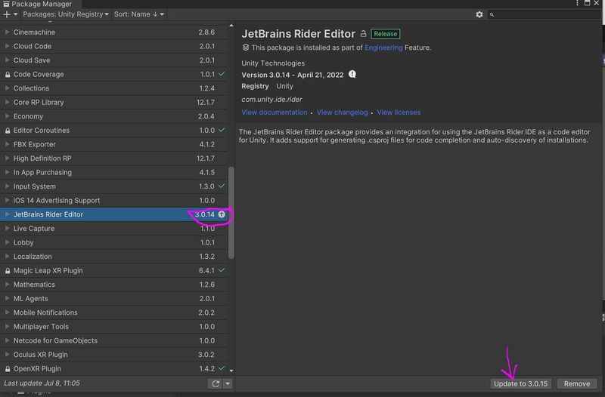The height and width of the screenshot is (397, 605).
Task: Select the Lobby package
Action: tap(114, 242)
